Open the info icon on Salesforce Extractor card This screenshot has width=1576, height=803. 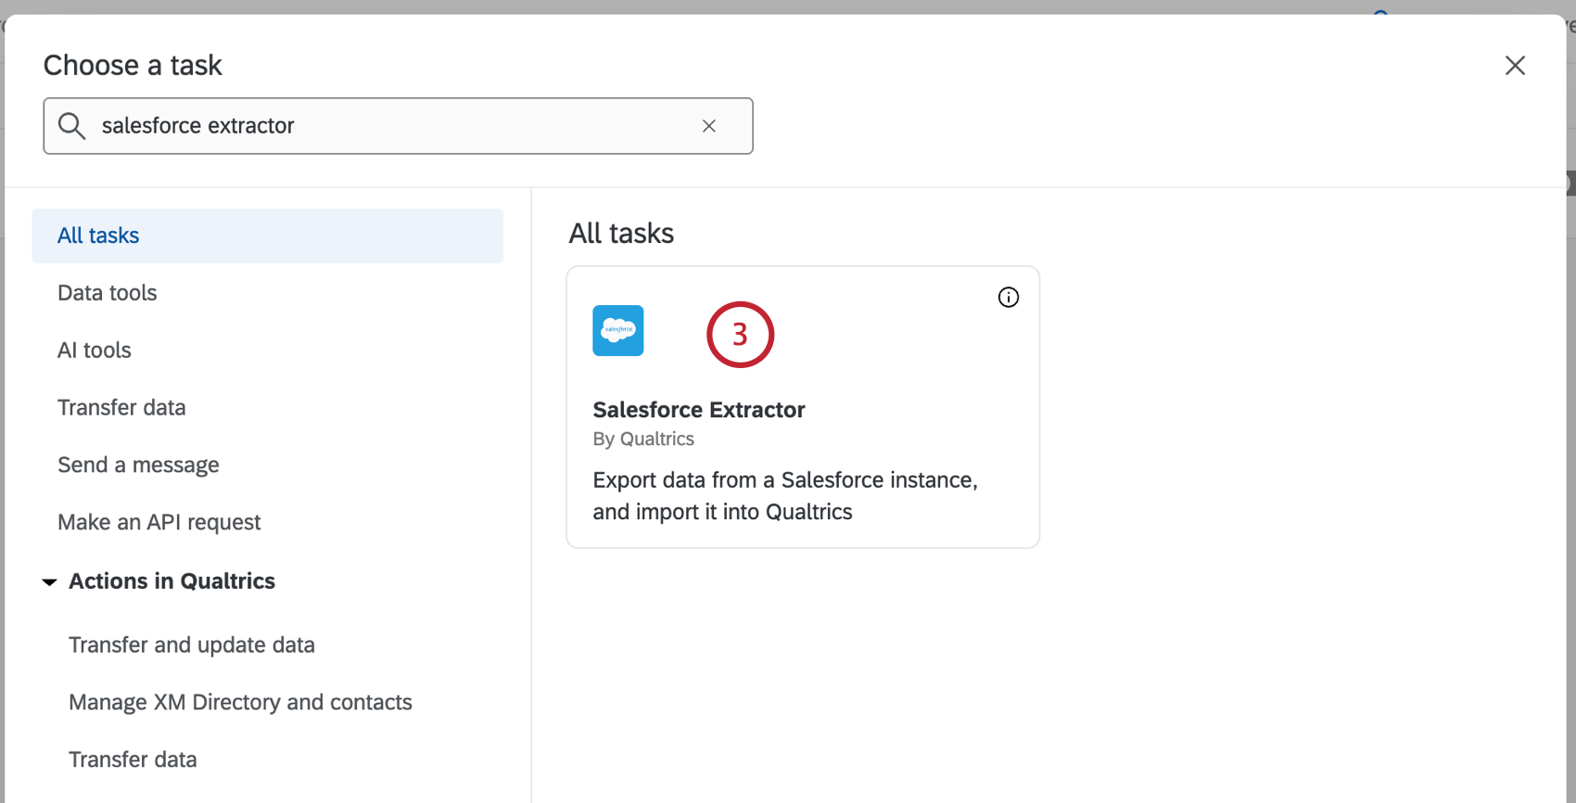tap(1008, 298)
